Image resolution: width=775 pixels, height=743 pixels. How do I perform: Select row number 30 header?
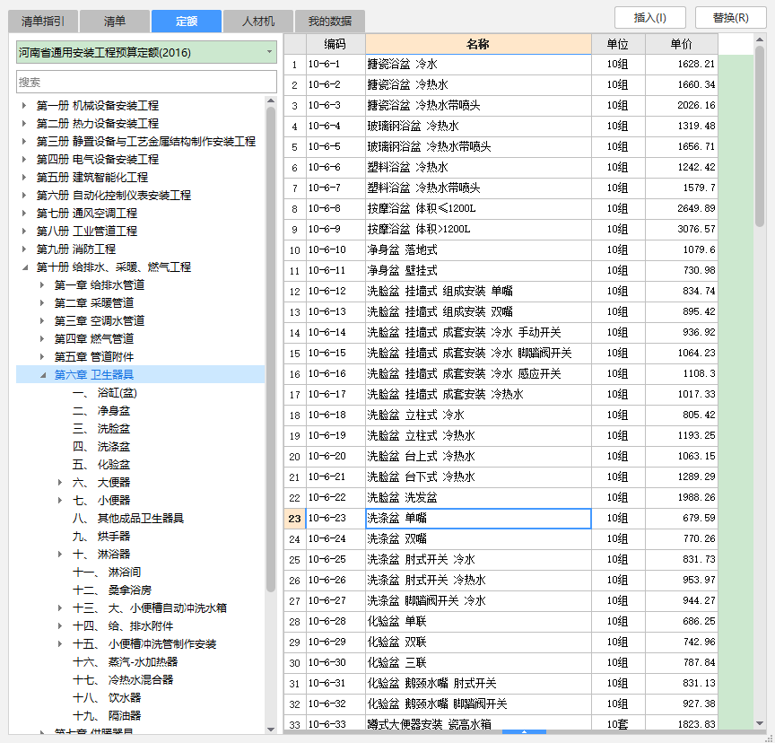point(294,663)
